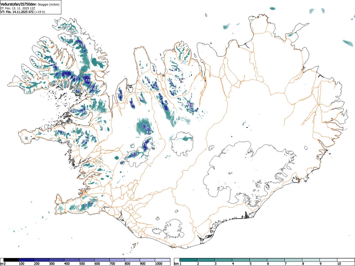Image resolution: width=355 pixels, height=266 pixels.
Task: Click the '244' visibility value on the map
Action: [x=67, y=40]
